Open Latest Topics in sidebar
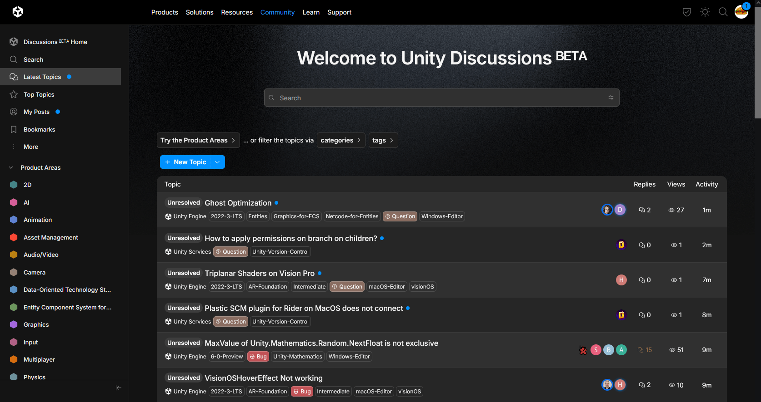The image size is (761, 402). pyautogui.click(x=60, y=77)
